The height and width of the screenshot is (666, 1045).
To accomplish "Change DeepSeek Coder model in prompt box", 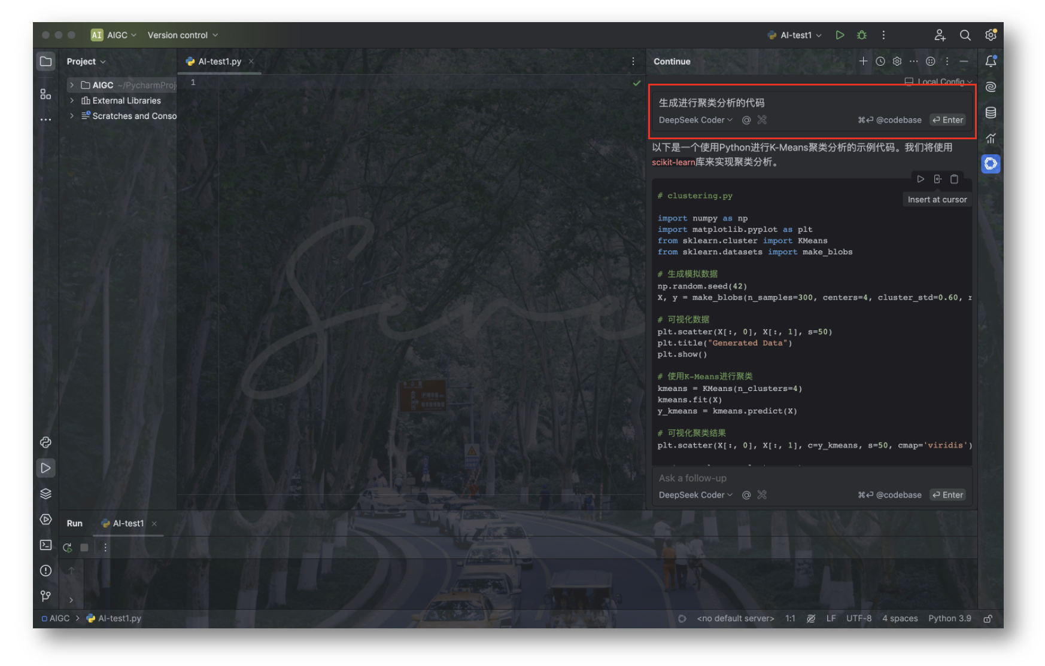I will [x=695, y=120].
